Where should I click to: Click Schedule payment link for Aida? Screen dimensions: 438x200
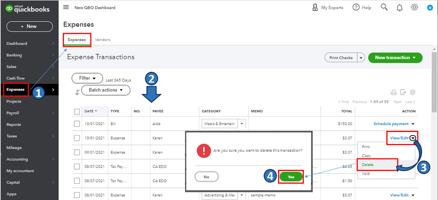(x=391, y=124)
